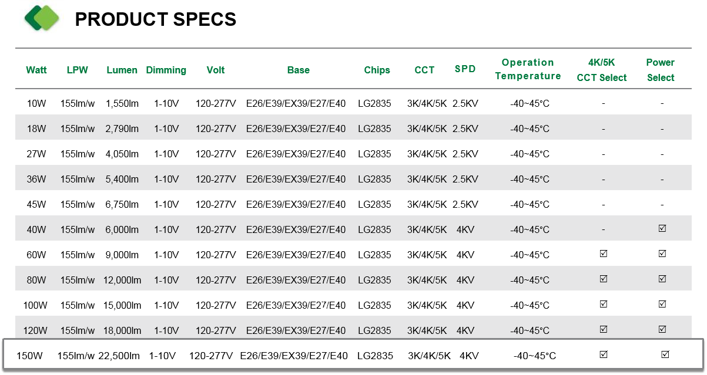The height and width of the screenshot is (375, 707).
Task: Click the Watt column header
Action: 36,70
